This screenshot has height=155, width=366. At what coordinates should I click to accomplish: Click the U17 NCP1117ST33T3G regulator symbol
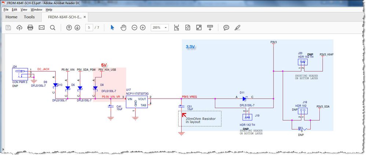137,102
